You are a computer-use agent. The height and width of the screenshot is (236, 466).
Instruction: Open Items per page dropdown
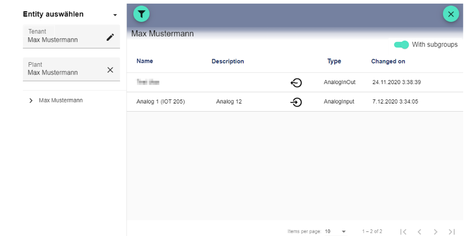(x=336, y=232)
